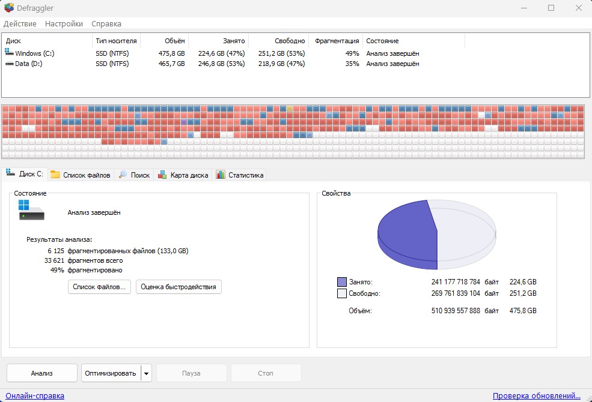Viewport: 592px width, 402px height.
Task: Click the blocks icon on Карта диска tab
Action: pos(162,175)
